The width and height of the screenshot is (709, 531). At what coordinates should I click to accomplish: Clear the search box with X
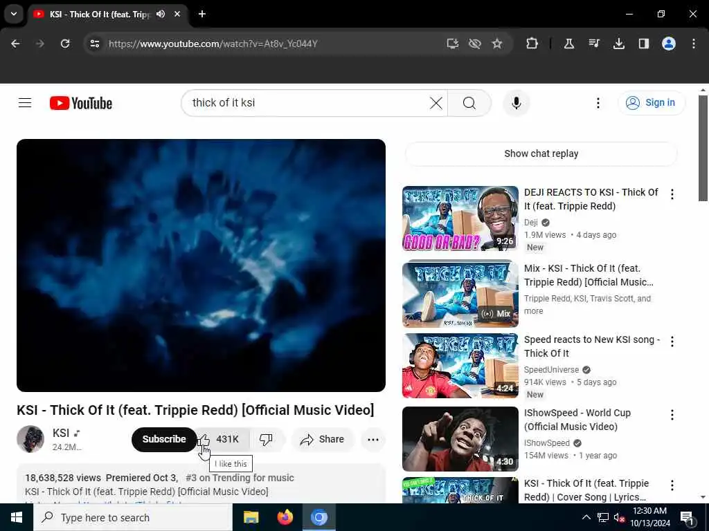pyautogui.click(x=436, y=103)
